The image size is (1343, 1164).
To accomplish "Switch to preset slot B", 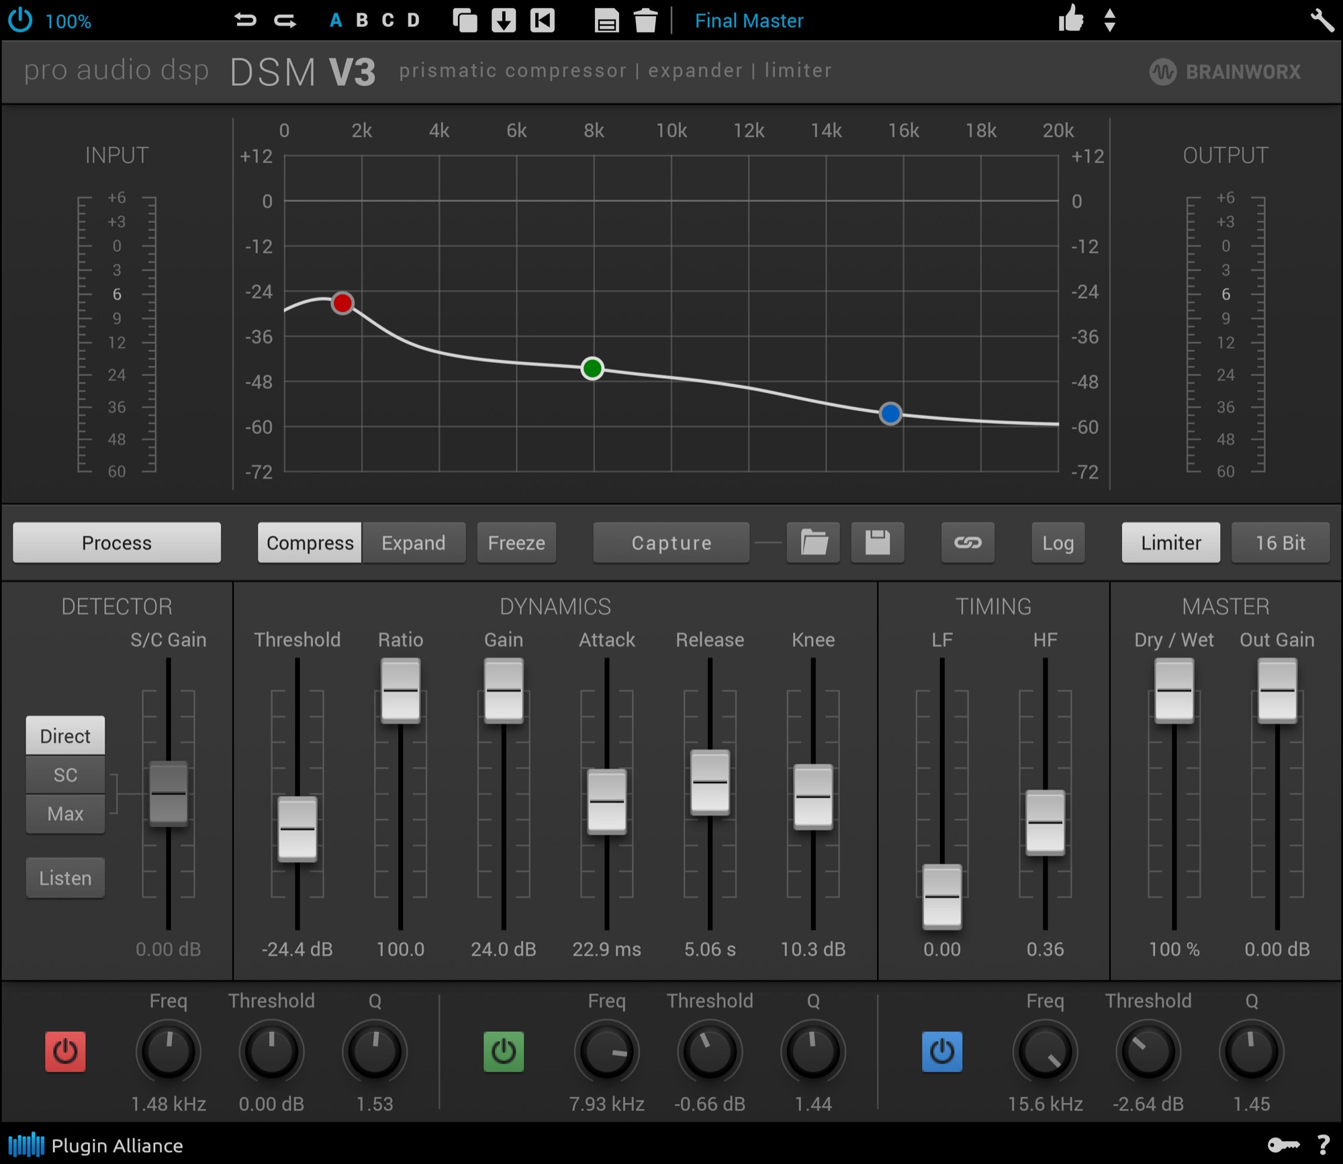I will (362, 20).
